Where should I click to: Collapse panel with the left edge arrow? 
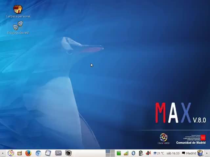[x=3, y=153]
